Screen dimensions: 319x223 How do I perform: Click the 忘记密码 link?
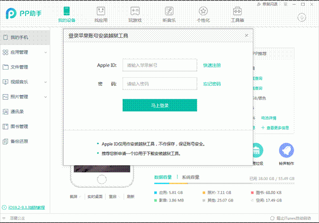coord(212,84)
